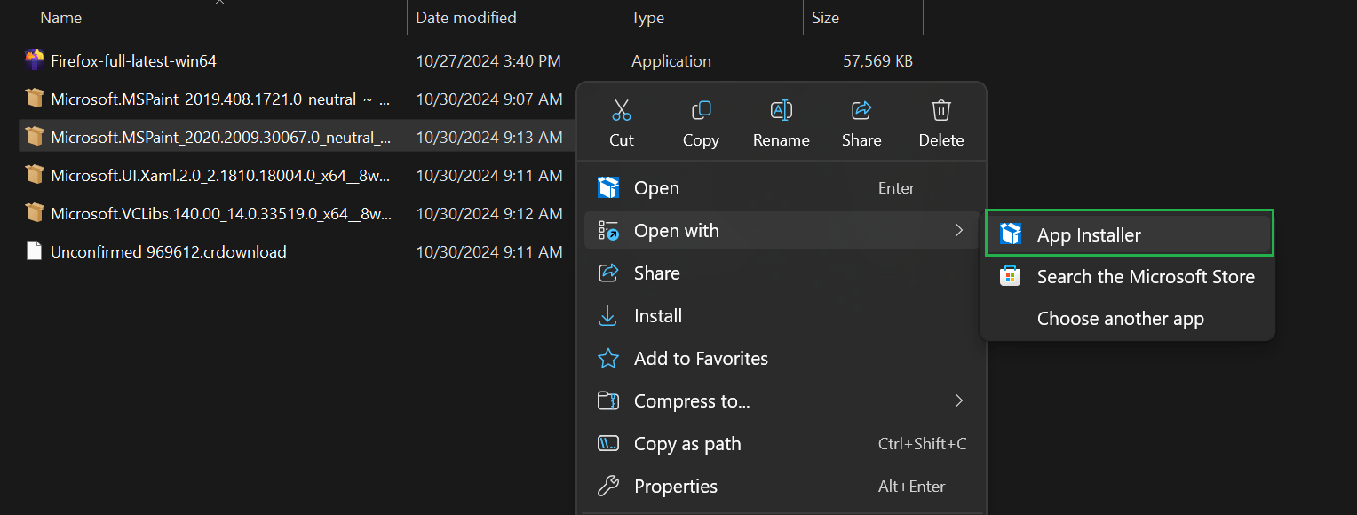
Task: Click the download arrow icon beside Install
Action: tap(608, 315)
